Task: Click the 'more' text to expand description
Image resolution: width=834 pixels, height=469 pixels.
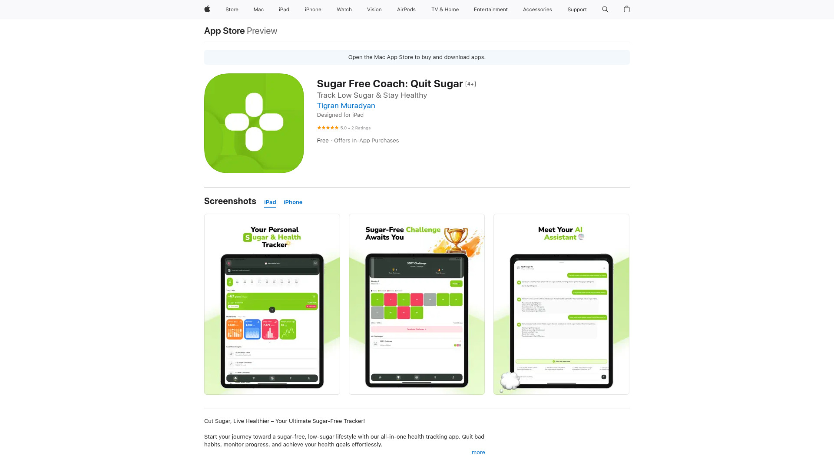Action: coord(478,452)
